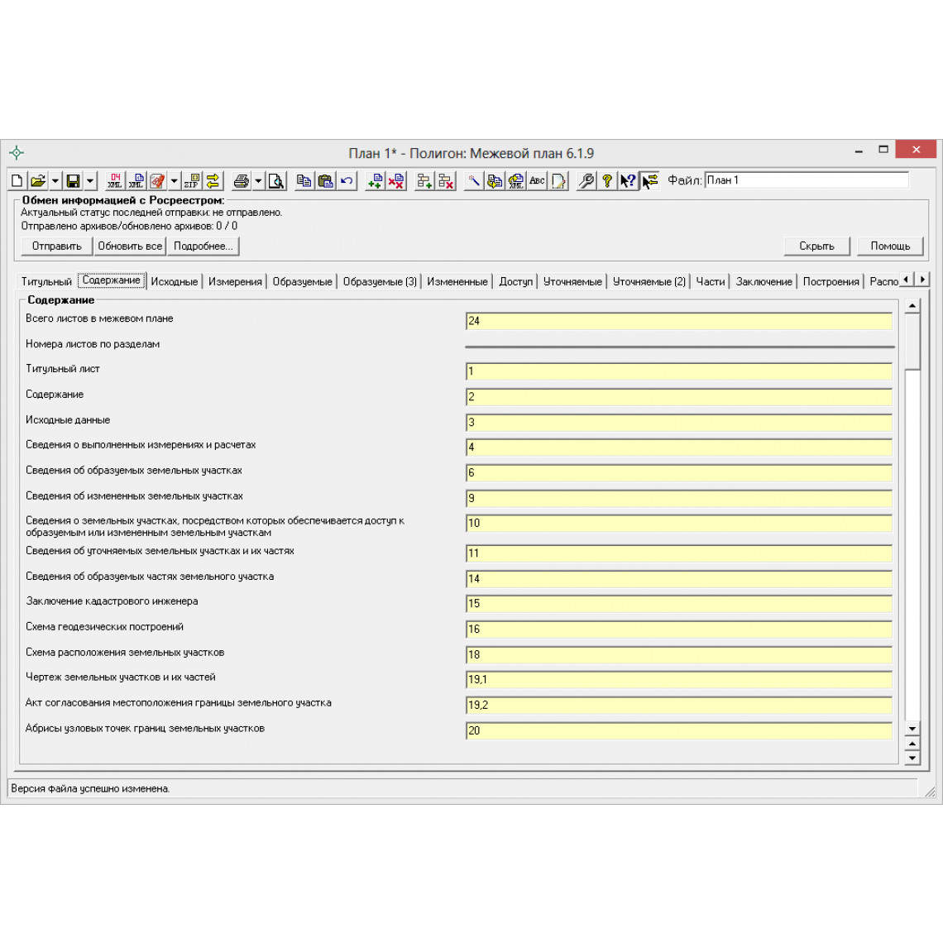
Task: Click the tab strip right arrow
Action: pyautogui.click(x=922, y=280)
